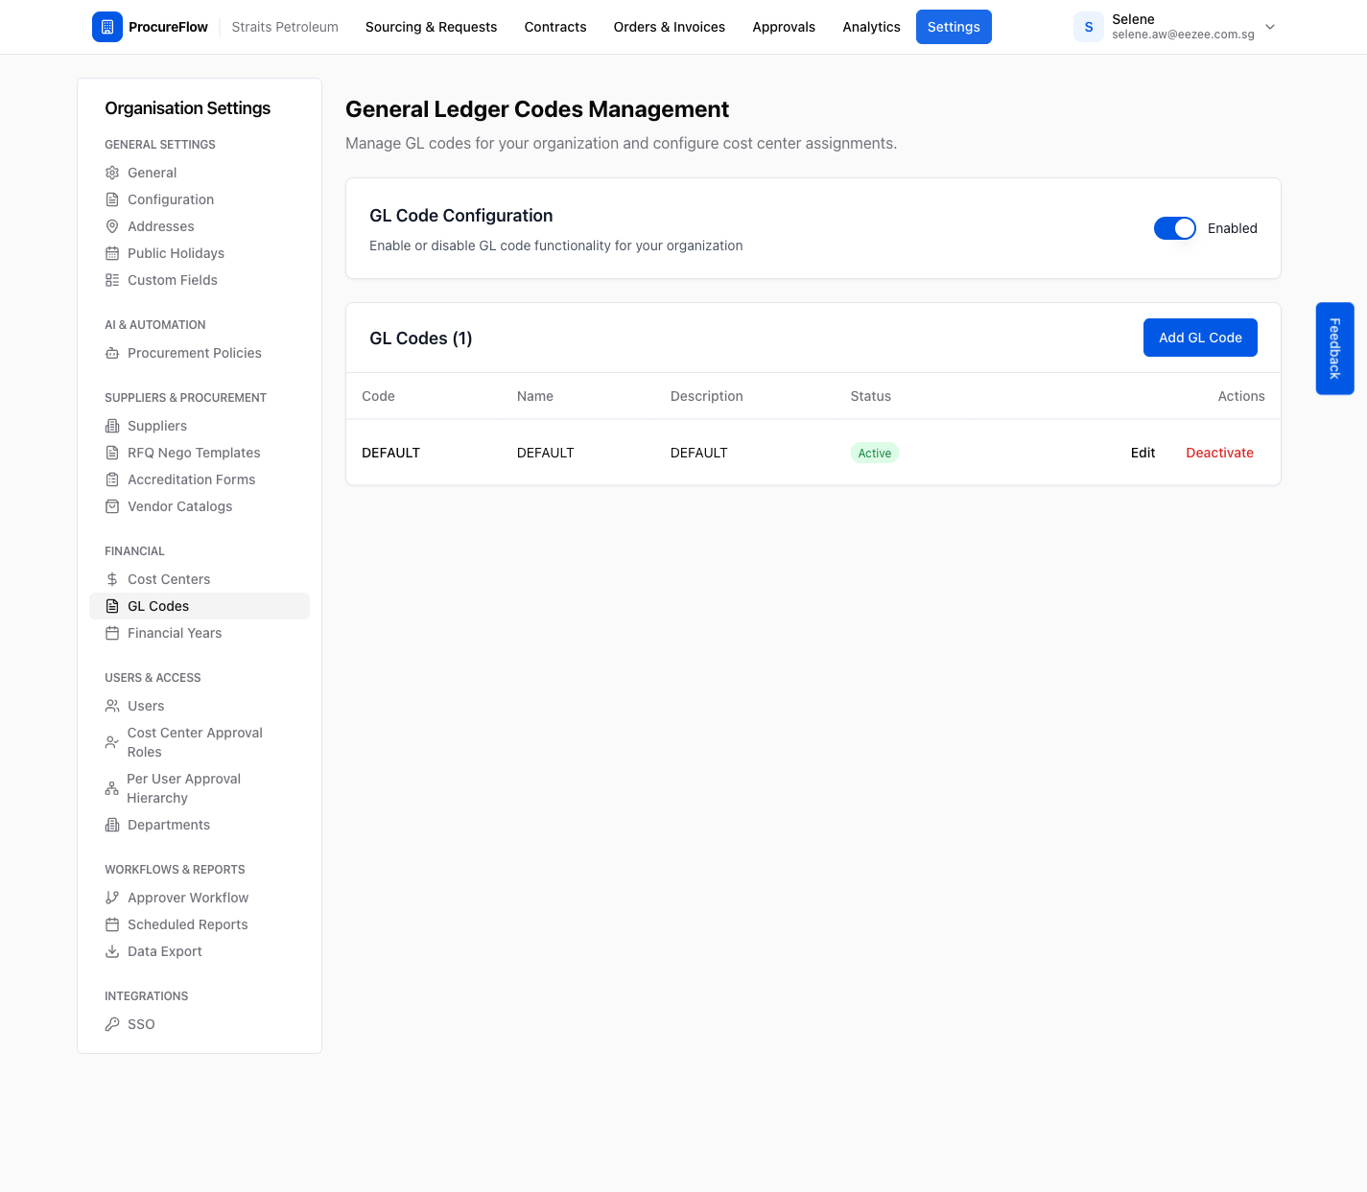Click the ProcureFlow brand name
Screen dimensions: 1367x1192
[168, 27]
